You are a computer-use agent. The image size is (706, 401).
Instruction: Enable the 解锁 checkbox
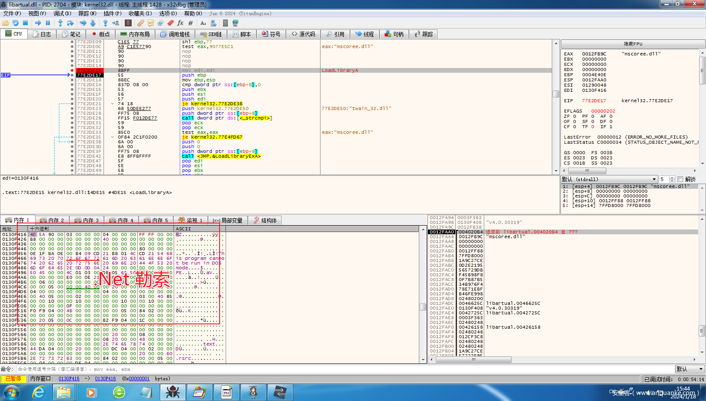tap(680, 179)
